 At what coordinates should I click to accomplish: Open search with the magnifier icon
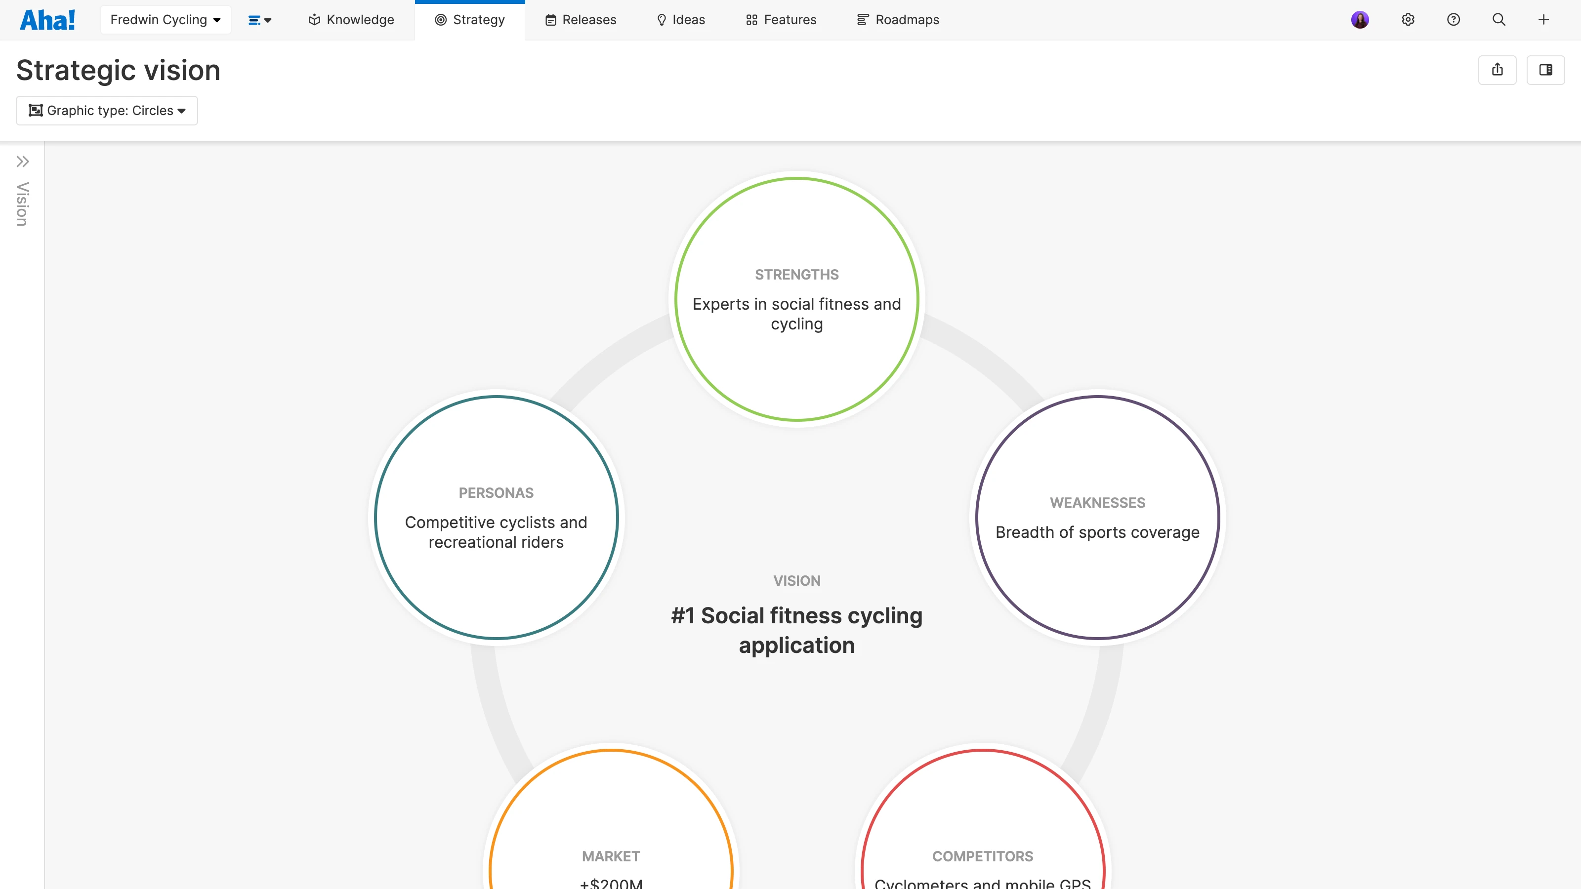point(1498,20)
